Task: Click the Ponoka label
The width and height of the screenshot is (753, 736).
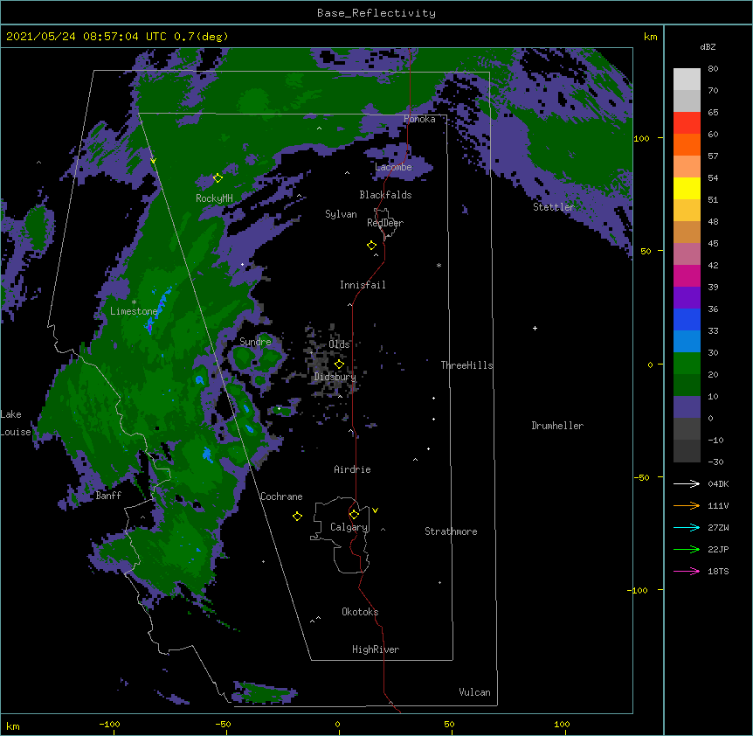Action: point(419,119)
